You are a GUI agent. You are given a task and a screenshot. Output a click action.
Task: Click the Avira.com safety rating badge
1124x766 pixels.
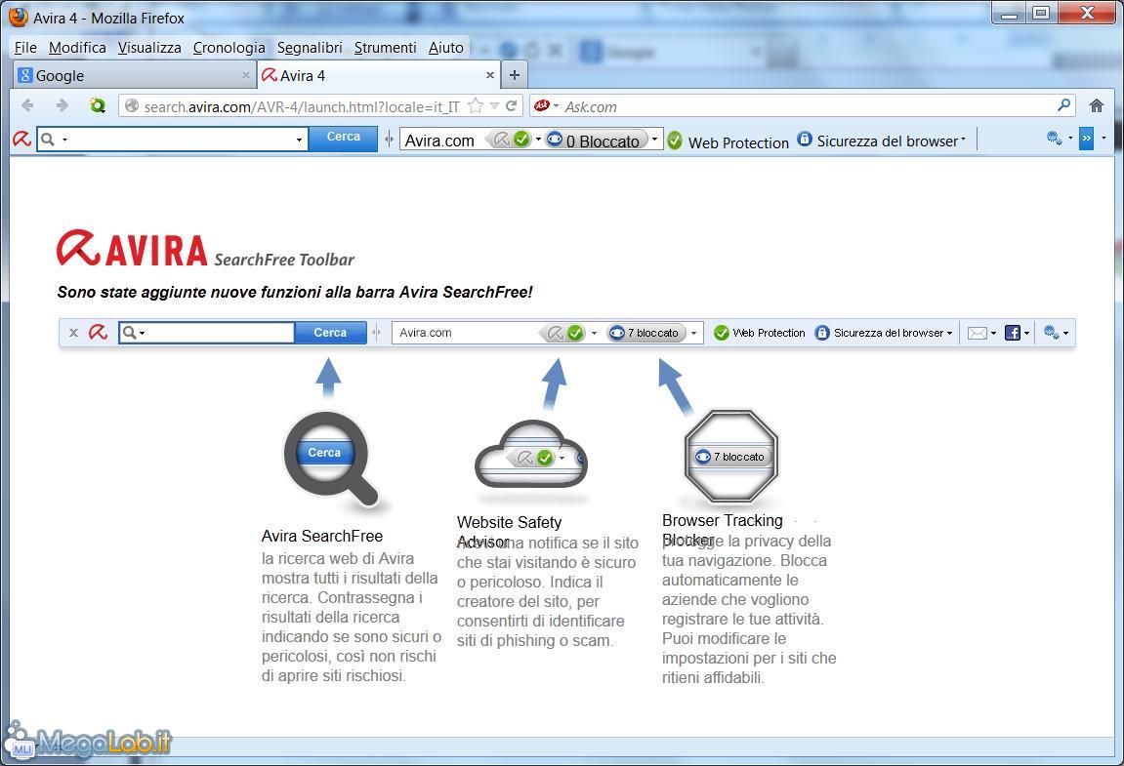pos(509,139)
